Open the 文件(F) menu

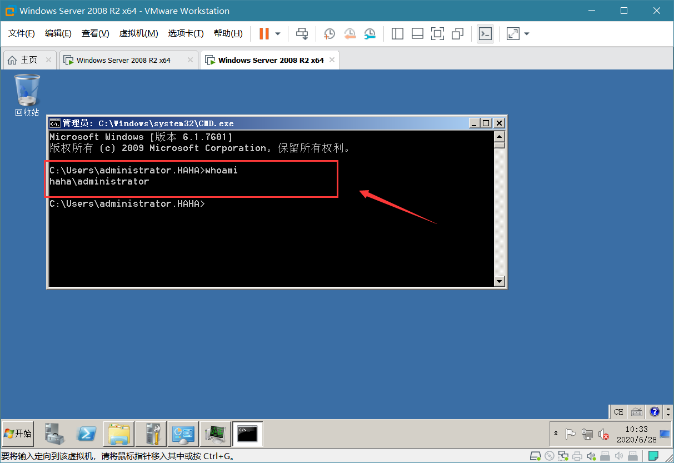click(22, 33)
